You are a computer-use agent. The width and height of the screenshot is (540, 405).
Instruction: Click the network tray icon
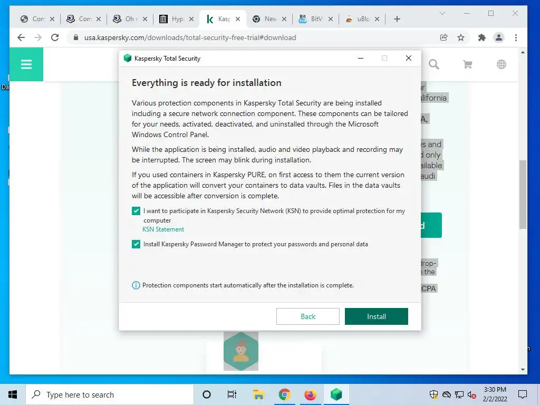tap(459, 394)
